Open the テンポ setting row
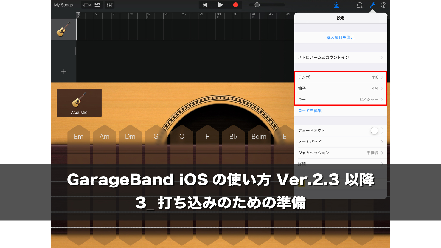The height and width of the screenshot is (248, 441). [x=341, y=77]
